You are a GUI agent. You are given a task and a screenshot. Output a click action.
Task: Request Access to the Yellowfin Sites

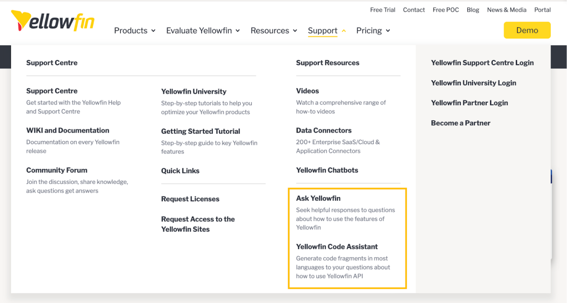point(198,224)
